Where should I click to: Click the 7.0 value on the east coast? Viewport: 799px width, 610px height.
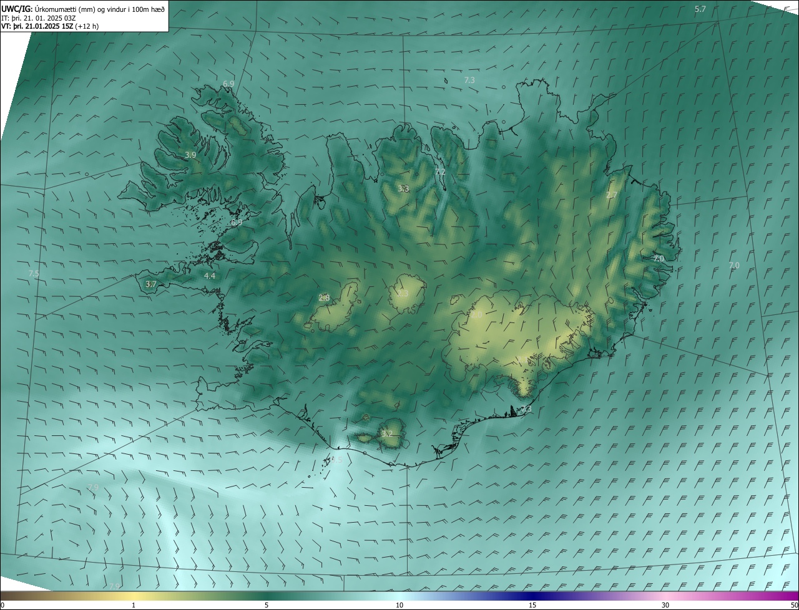659,258
